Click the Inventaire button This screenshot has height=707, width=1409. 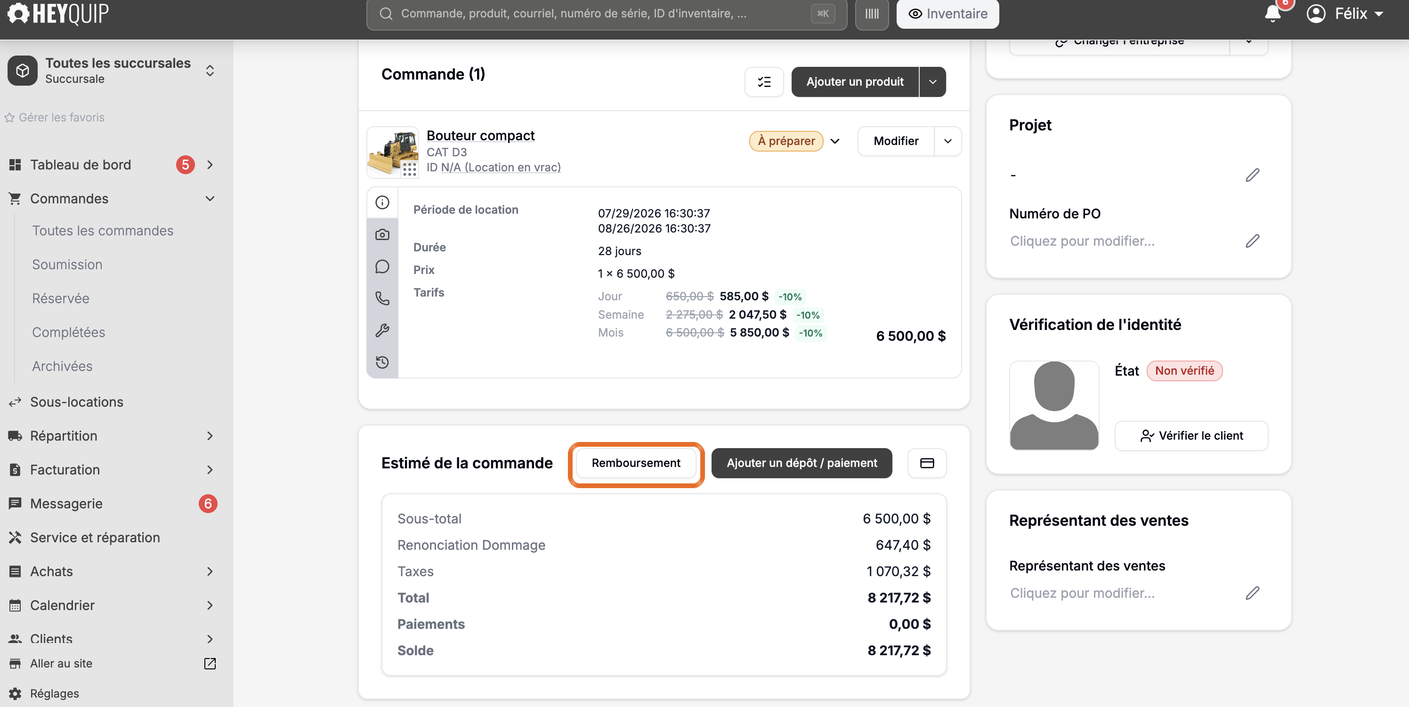tap(947, 14)
